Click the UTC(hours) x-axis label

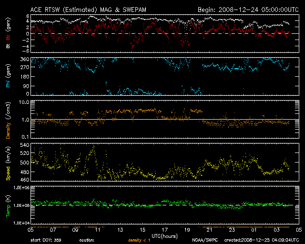(x=164, y=236)
